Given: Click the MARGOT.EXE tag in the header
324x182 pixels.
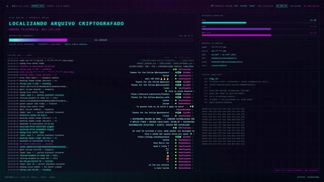Looking at the screenshot, I should [38, 6].
